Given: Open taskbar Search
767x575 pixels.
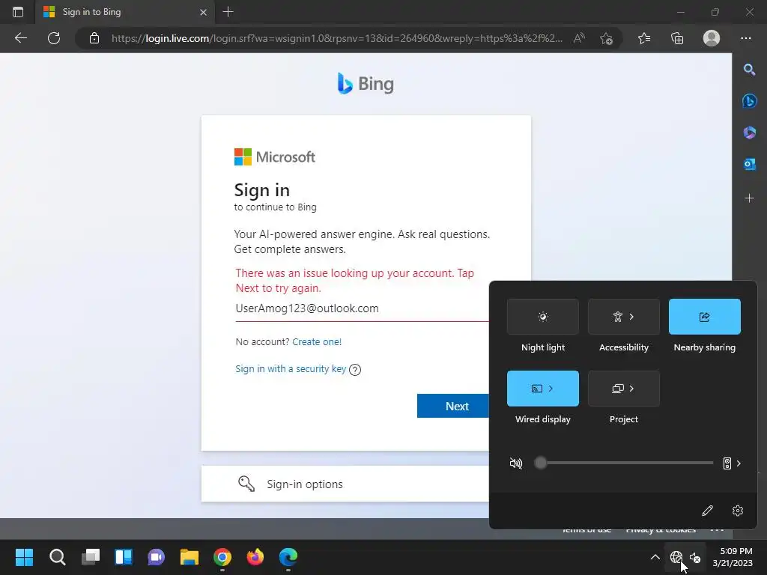Looking at the screenshot, I should 57,557.
